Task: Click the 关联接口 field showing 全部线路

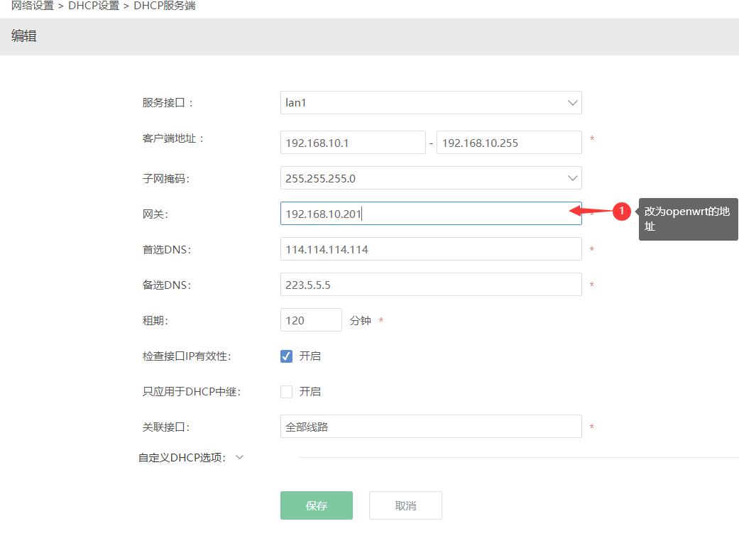Action: point(430,426)
